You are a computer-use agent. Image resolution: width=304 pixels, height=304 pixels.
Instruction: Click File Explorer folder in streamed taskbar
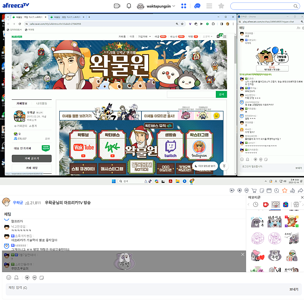point(177,181)
